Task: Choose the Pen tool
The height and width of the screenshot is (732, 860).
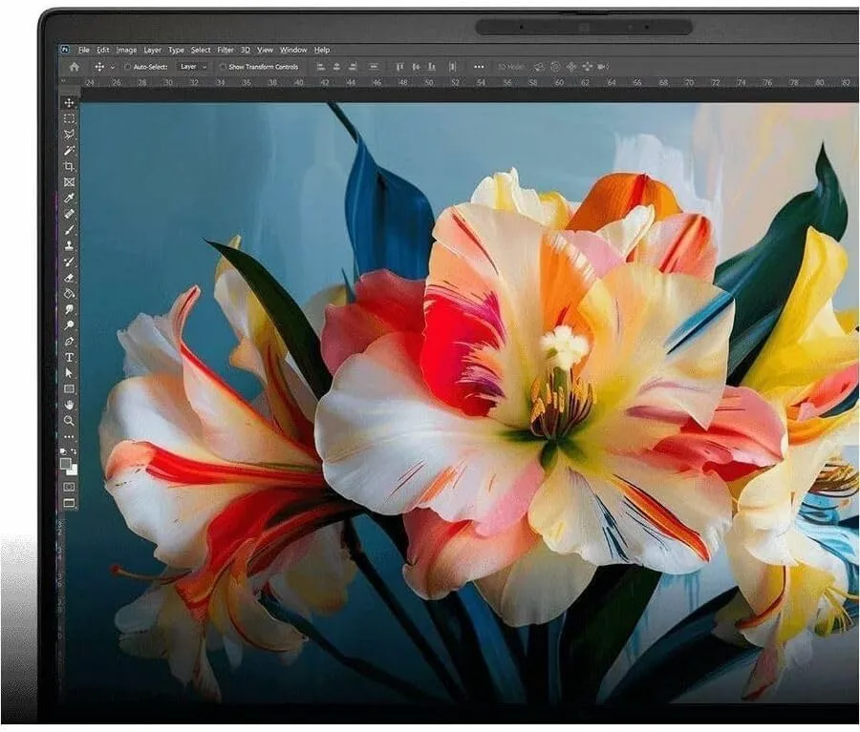Action: tap(69, 342)
